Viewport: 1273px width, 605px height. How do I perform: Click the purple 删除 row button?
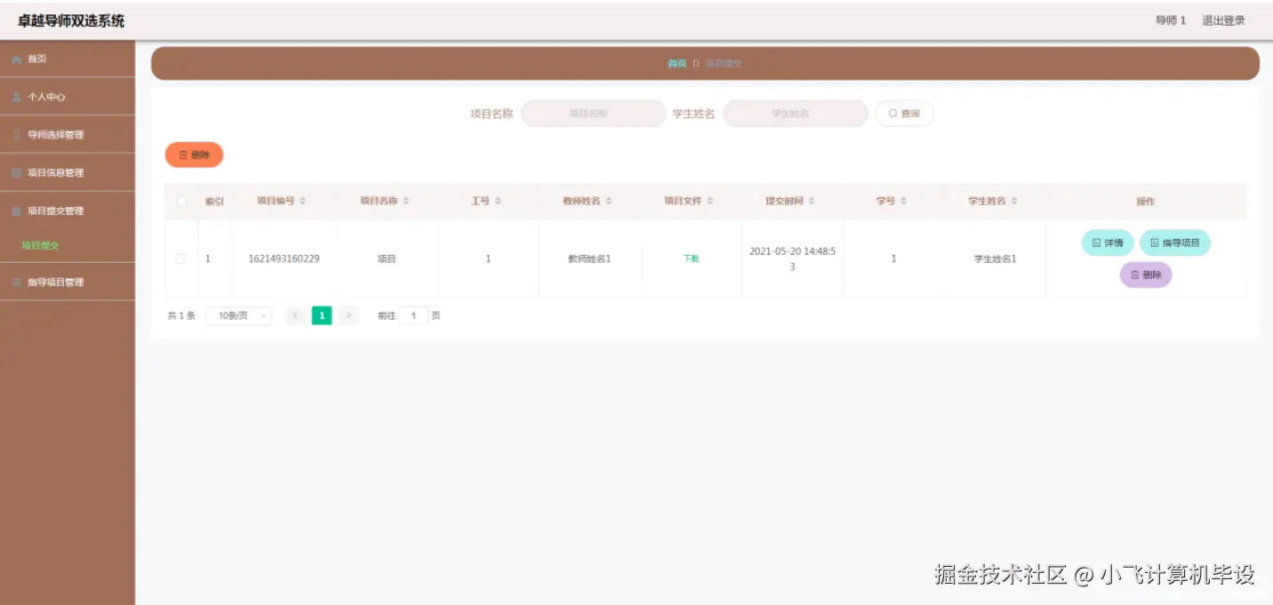[1146, 275]
